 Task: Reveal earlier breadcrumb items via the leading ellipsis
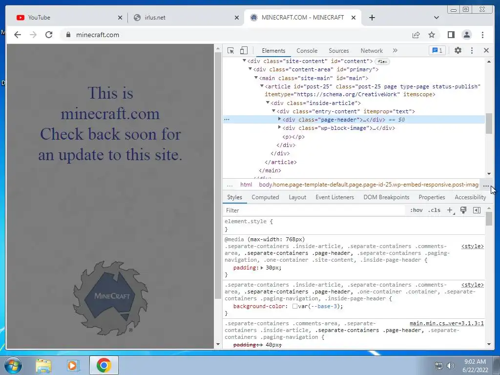pos(229,185)
